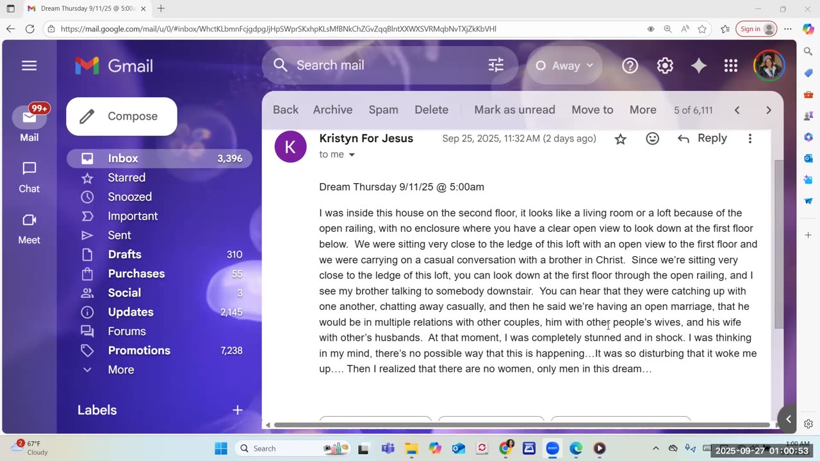Image resolution: width=820 pixels, height=461 pixels.
Task: Select the Dream Thursday browser tab
Action: [x=86, y=8]
